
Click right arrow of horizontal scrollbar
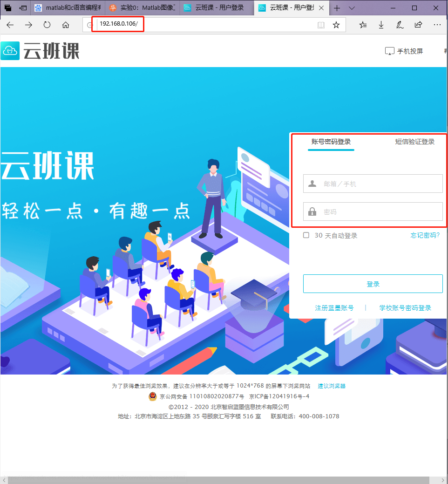[x=443, y=480]
